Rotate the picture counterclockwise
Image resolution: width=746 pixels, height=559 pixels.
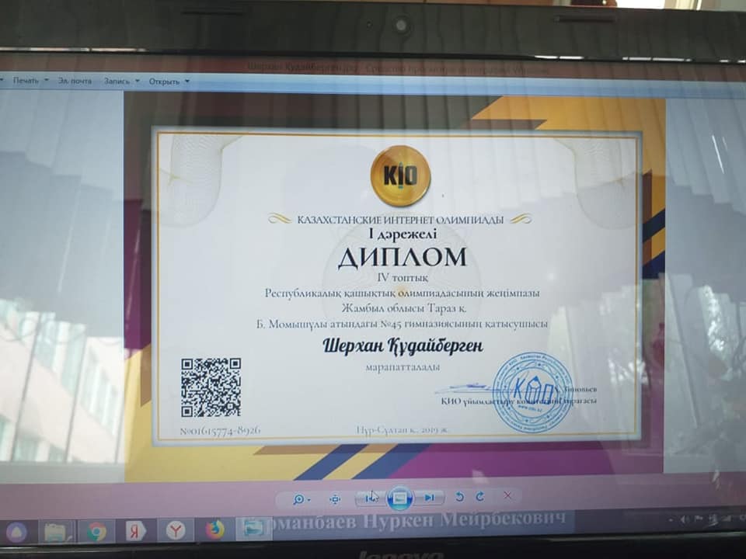tap(459, 497)
